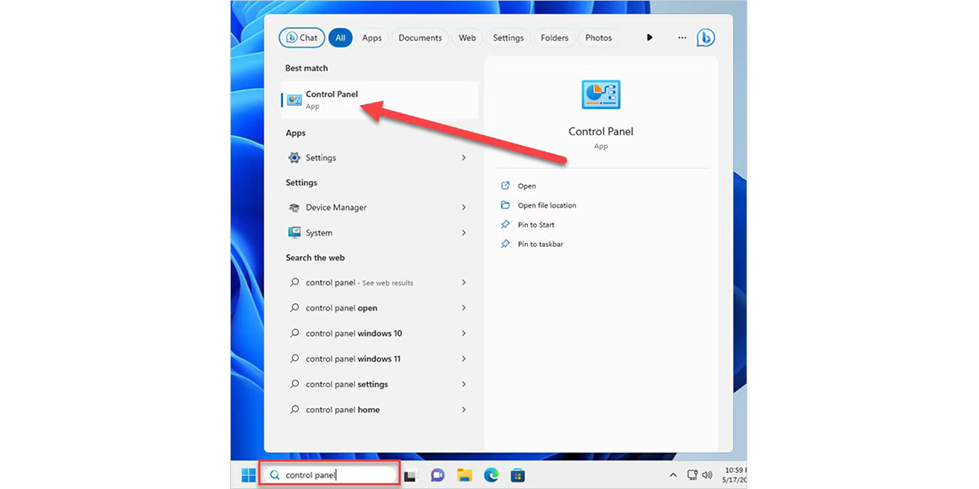Expand the Settings app result chevron
Viewport: 979px width, 489px height.
coord(463,158)
